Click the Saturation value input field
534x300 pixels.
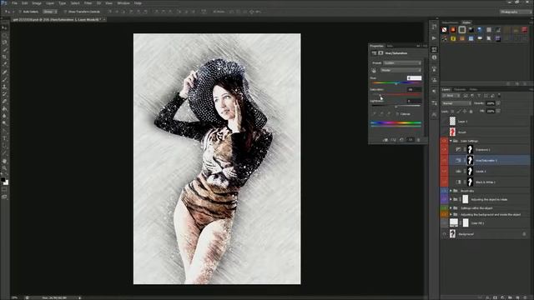coord(414,89)
